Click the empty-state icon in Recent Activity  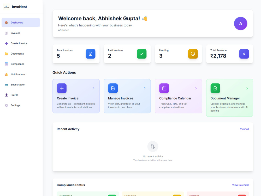153,147
